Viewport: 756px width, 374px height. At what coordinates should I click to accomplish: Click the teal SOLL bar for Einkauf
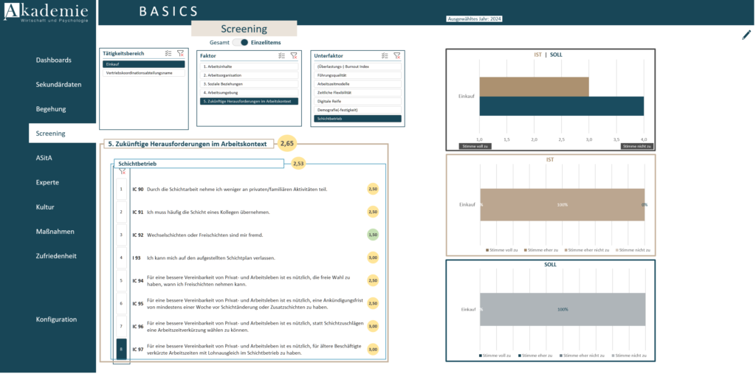(x=561, y=106)
